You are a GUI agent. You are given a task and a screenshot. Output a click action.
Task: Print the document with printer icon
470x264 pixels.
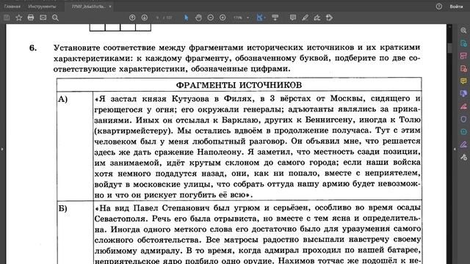tap(31, 18)
